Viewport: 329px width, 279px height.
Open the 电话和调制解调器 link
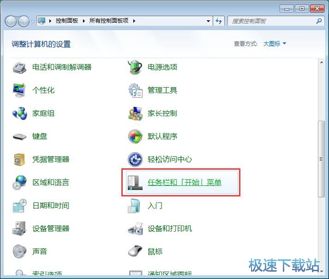click(x=62, y=67)
